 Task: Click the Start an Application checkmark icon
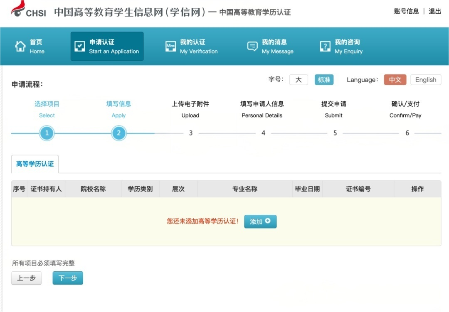80,47
